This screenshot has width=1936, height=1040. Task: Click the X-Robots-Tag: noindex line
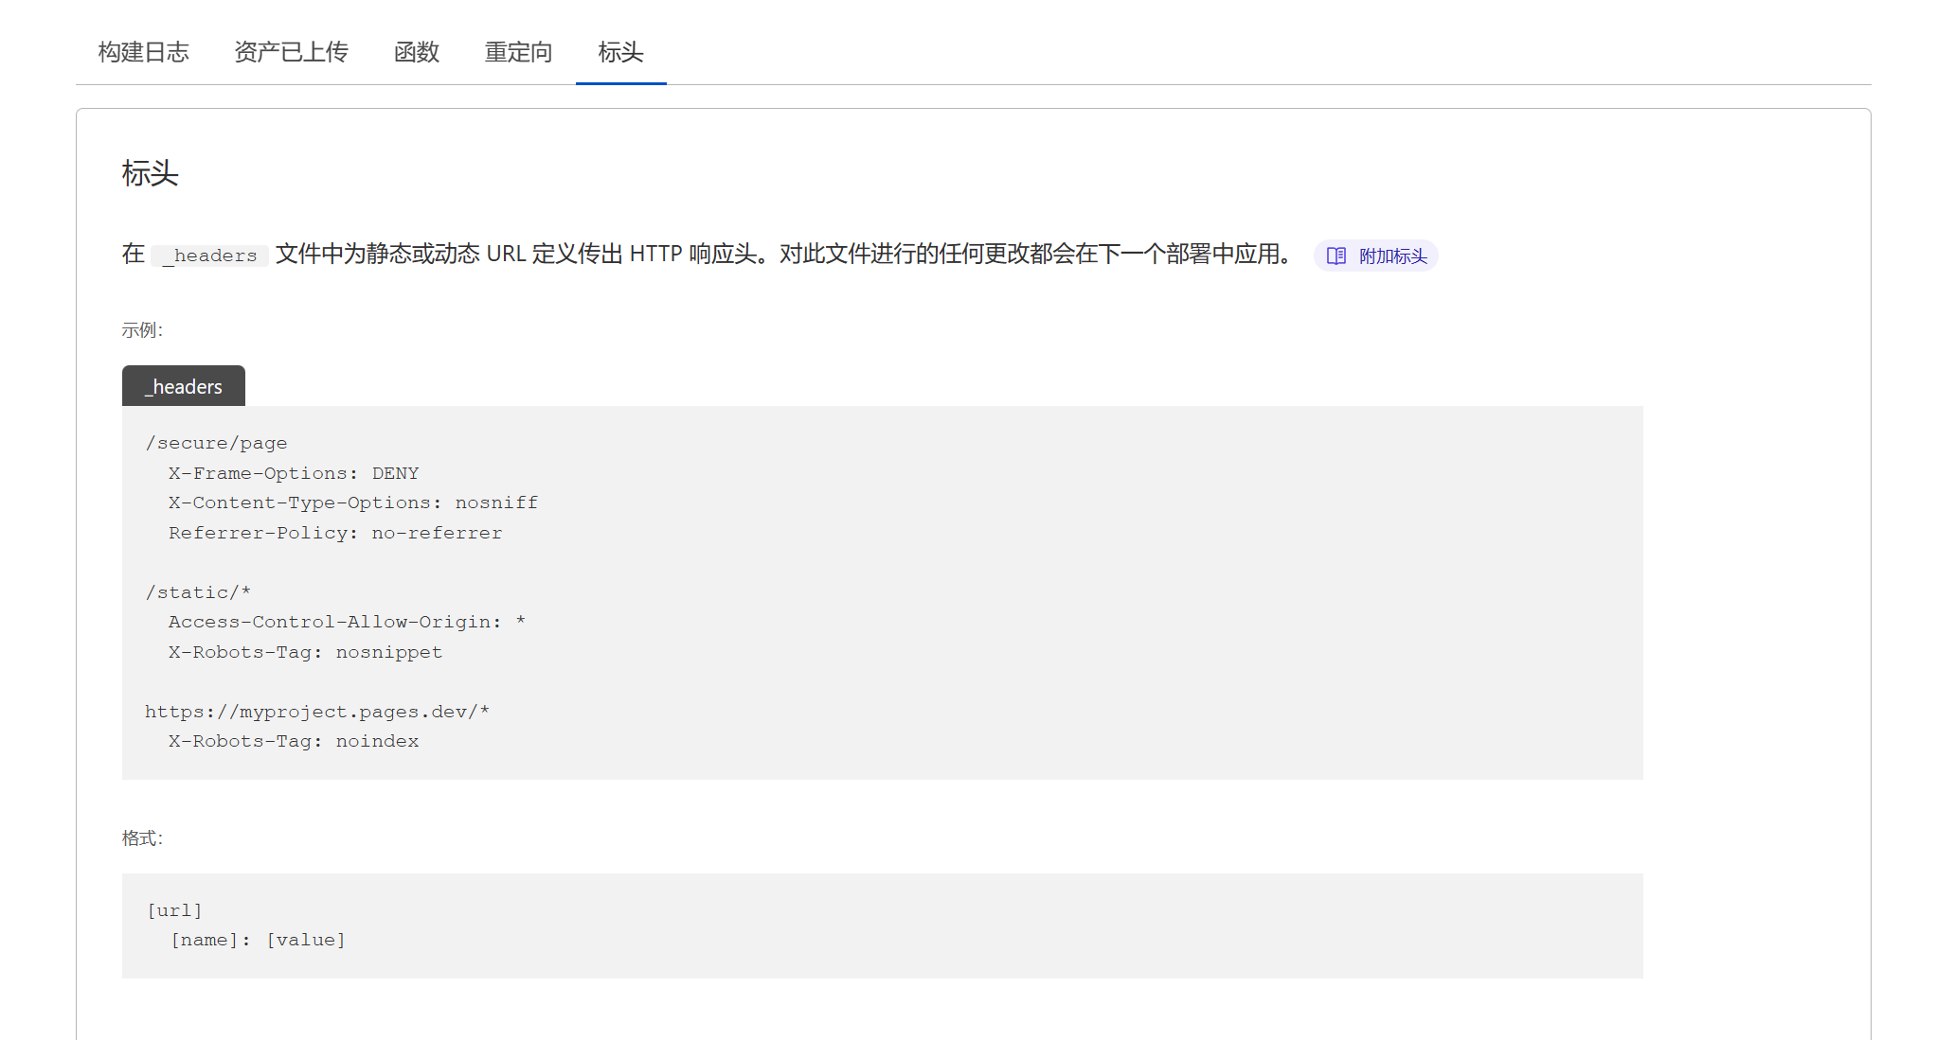pos(293,741)
